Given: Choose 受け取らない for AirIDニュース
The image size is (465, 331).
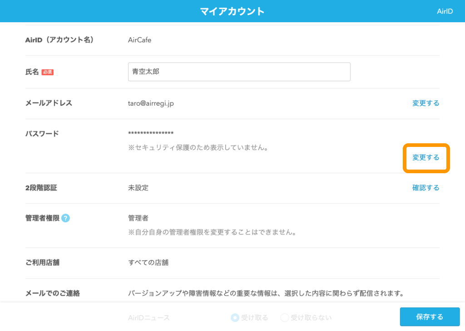Looking at the screenshot, I should tap(286, 317).
